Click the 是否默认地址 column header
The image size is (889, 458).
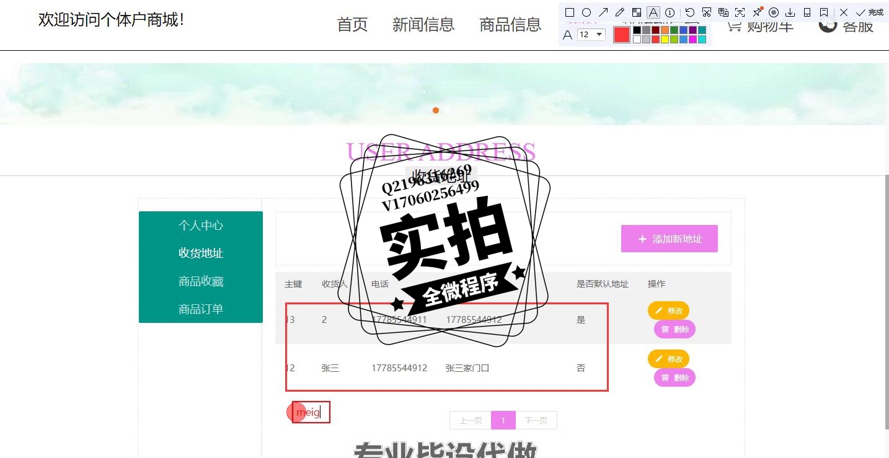tap(603, 284)
